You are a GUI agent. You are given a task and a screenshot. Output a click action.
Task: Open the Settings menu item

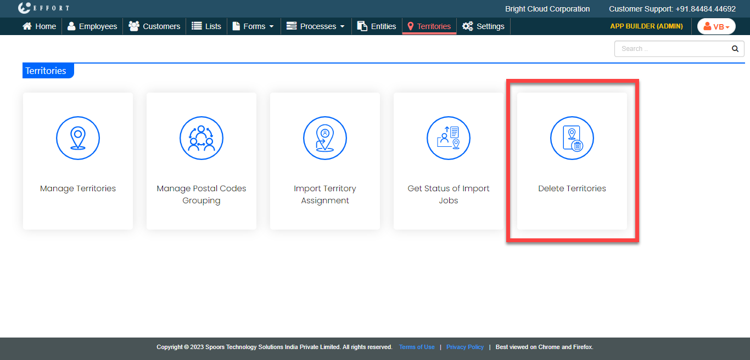pyautogui.click(x=483, y=26)
